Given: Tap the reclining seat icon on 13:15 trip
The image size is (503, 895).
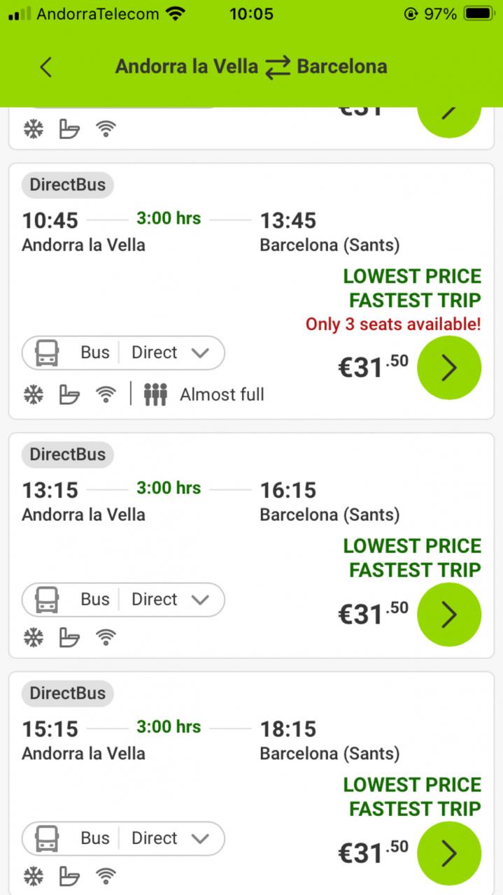Looking at the screenshot, I should coord(69,637).
